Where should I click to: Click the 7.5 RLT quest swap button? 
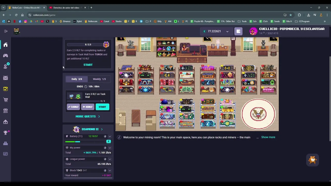pyautogui.click(x=73, y=107)
